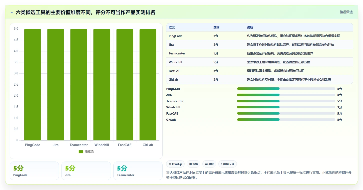Screen dimensions: 363x190
Task: Click the 维度 column header
Action: coord(172,27)
